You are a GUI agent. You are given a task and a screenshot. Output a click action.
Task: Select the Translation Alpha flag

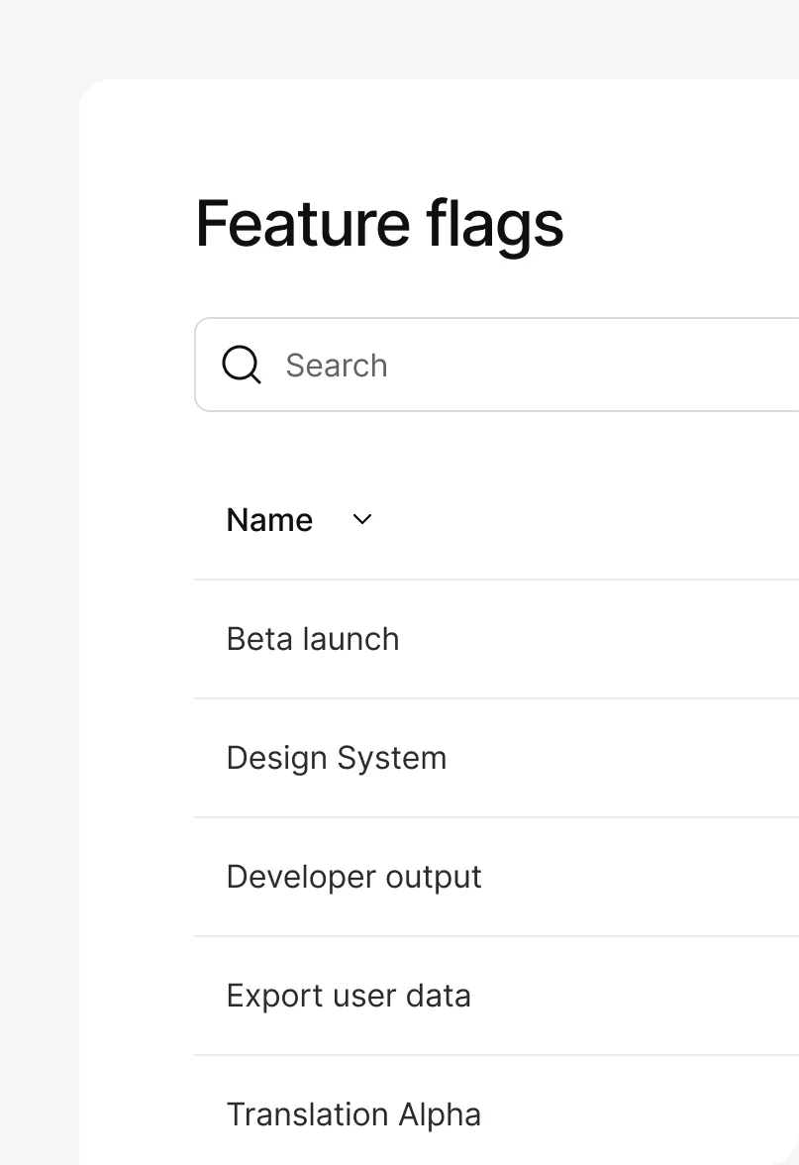[x=353, y=1114]
